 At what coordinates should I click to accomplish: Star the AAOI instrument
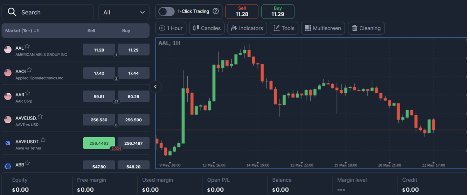pos(29,70)
